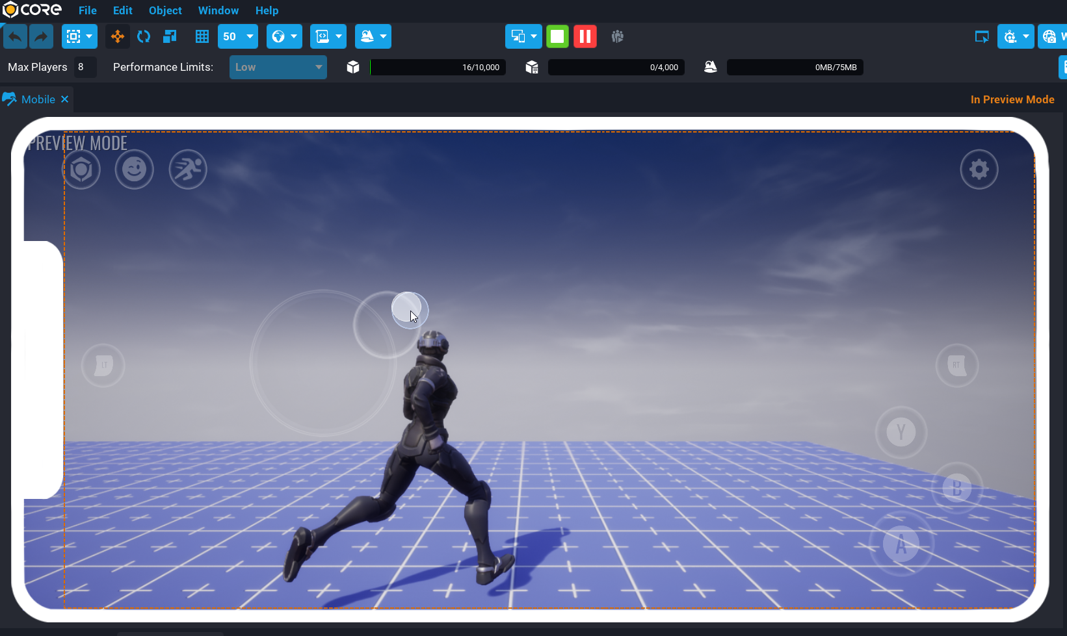Tap the emote smiley face icon
The image size is (1067, 636).
click(135, 170)
